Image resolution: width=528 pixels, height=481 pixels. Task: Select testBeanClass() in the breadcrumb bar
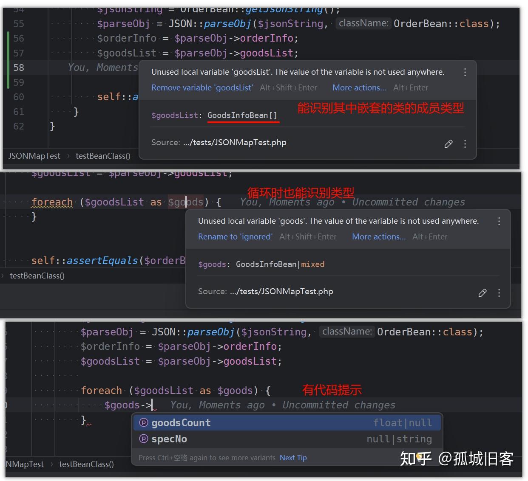[102, 156]
